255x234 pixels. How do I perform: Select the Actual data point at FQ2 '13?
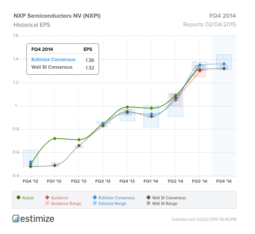click(x=79, y=140)
